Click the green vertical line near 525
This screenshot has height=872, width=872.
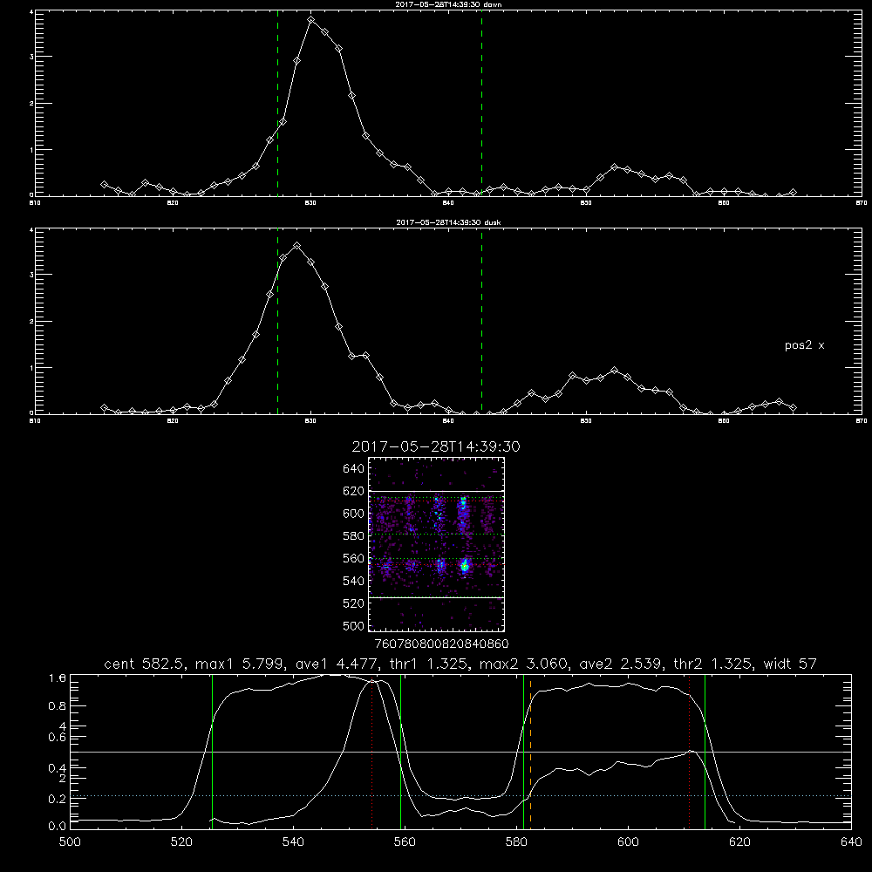(x=212, y=751)
